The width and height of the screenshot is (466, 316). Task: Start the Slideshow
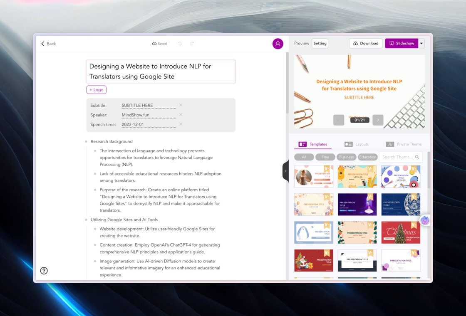402,43
